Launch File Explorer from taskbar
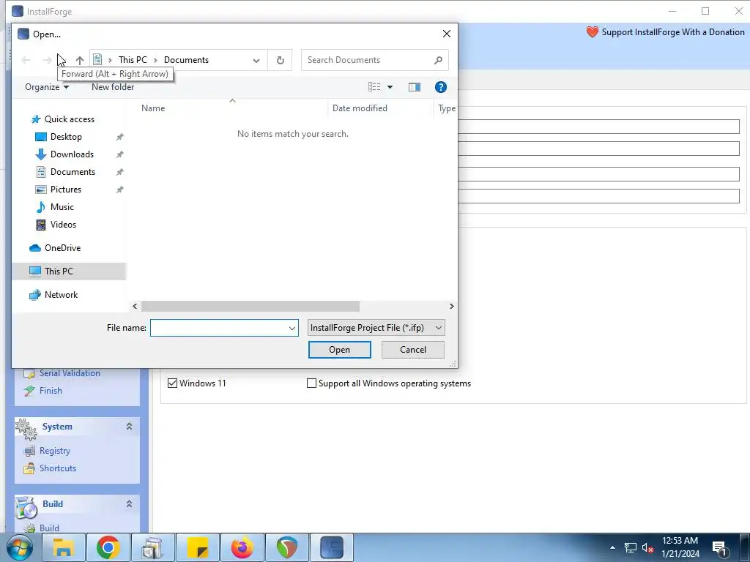The image size is (750, 562). click(64, 547)
